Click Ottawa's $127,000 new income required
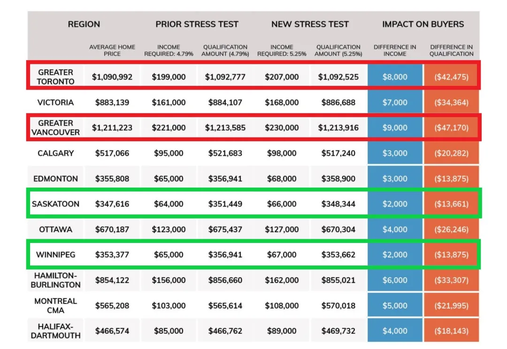Viewport: 507px width, 349px height. tap(282, 229)
